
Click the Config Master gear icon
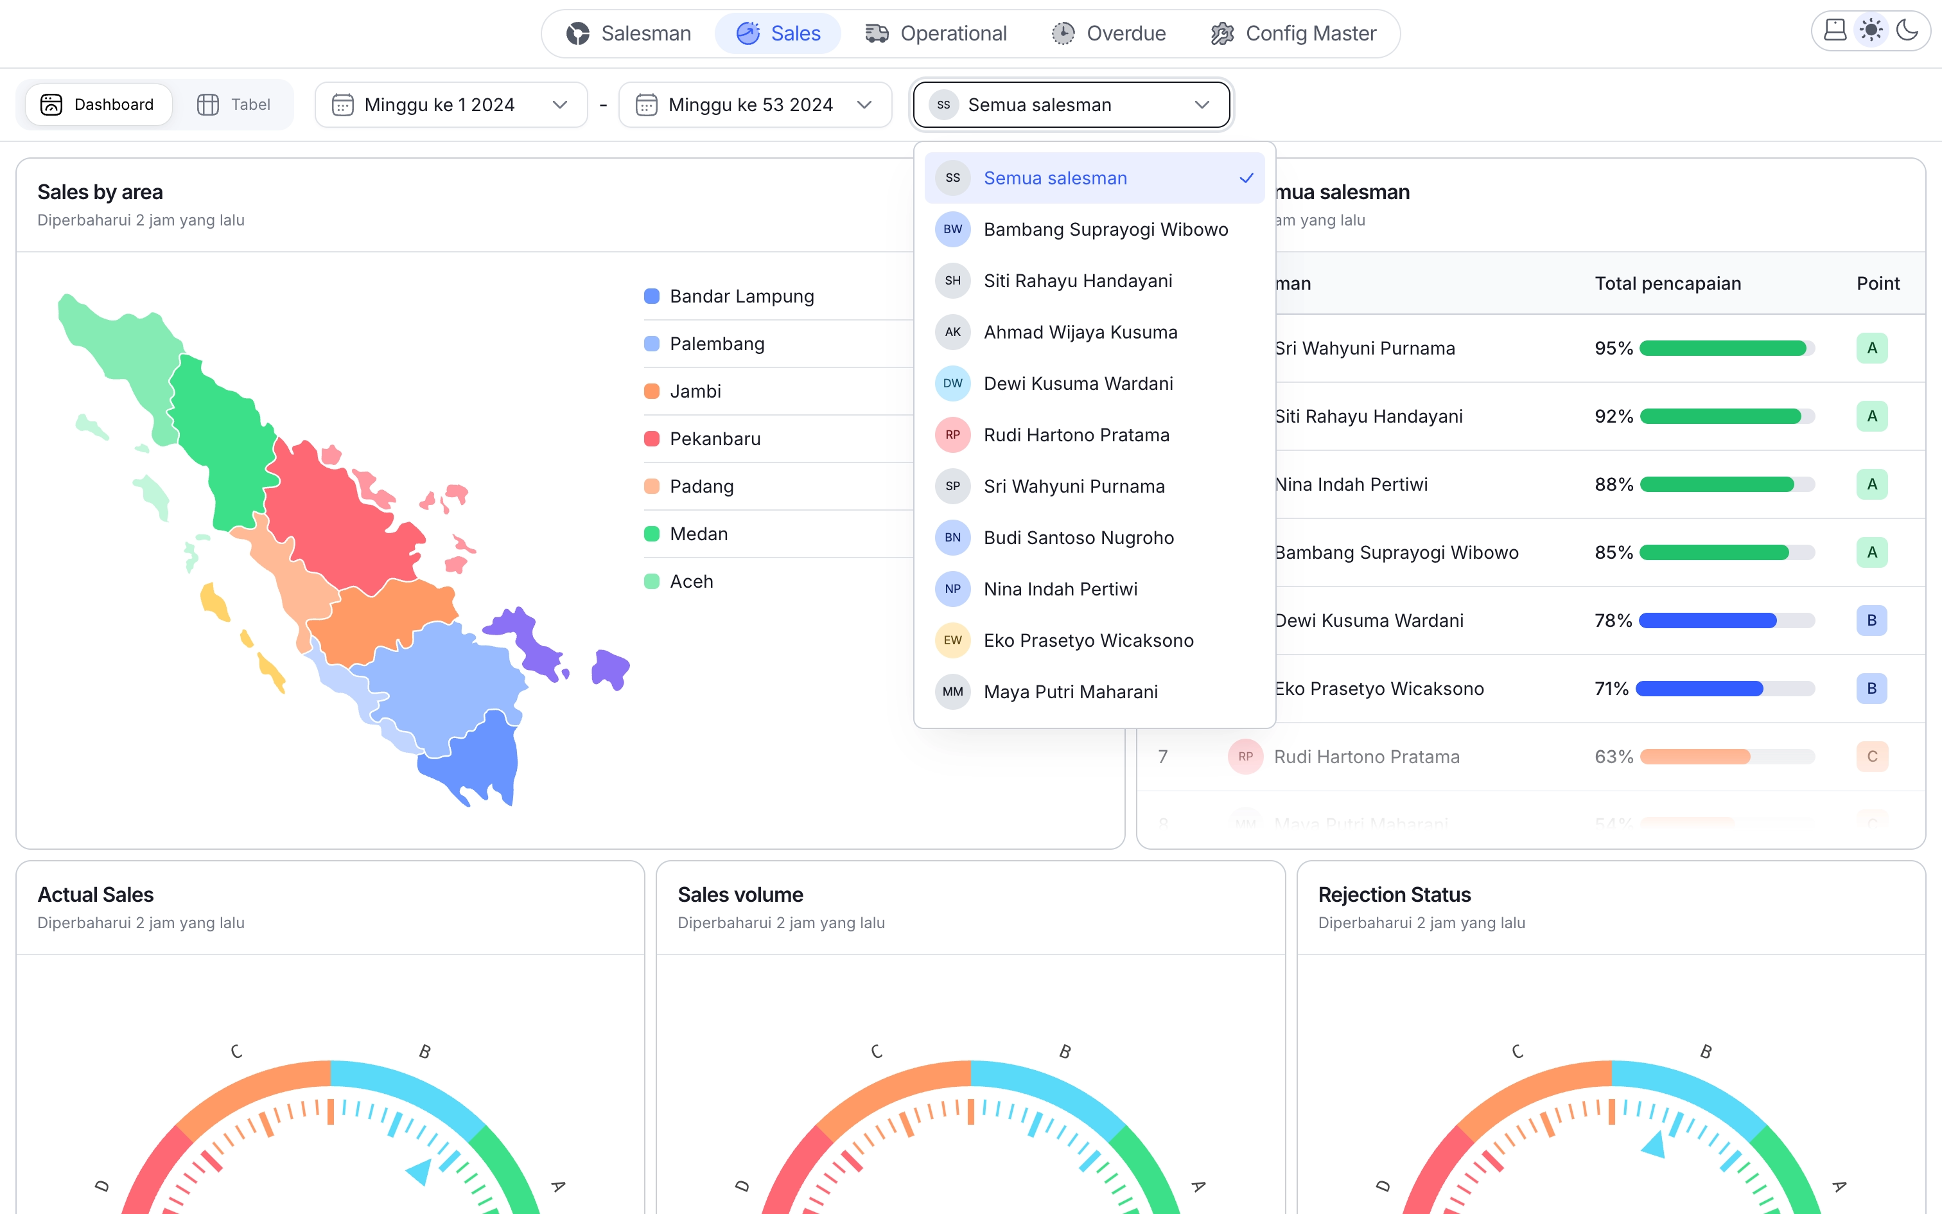(1222, 33)
